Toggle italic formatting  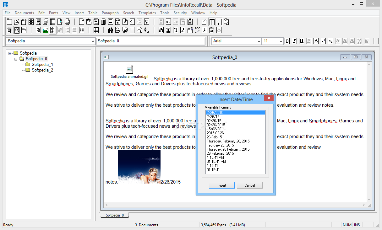pyautogui.click(x=294, y=41)
